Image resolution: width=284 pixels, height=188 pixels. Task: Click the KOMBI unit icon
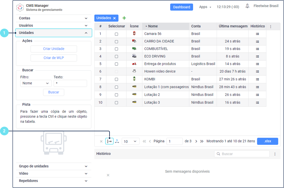pos(134,79)
